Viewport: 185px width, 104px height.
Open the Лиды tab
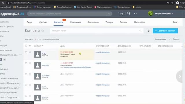tap(29, 22)
